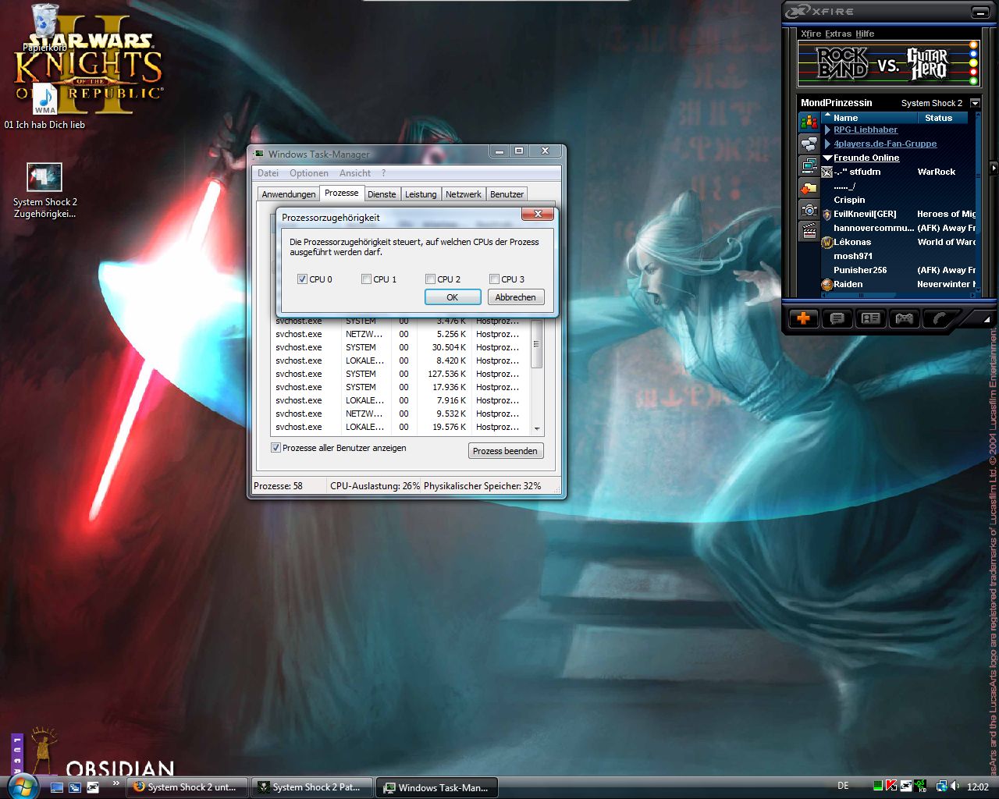Click Xfire friends list horizontal scrollbar
The width and height of the screenshot is (999, 799).
[x=898, y=295]
